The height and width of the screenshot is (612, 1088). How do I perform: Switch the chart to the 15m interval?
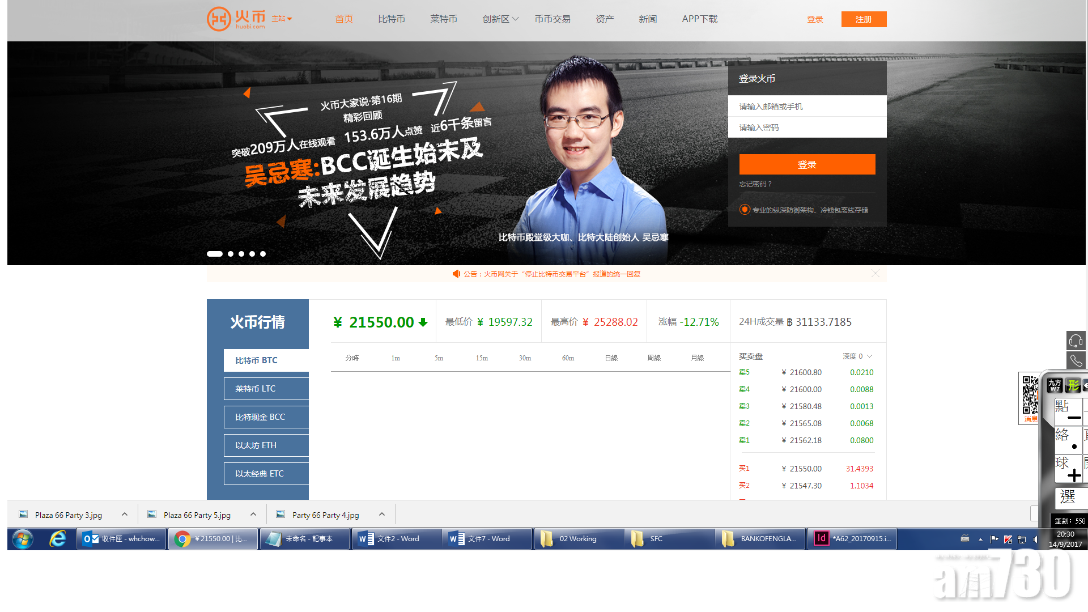pyautogui.click(x=482, y=358)
